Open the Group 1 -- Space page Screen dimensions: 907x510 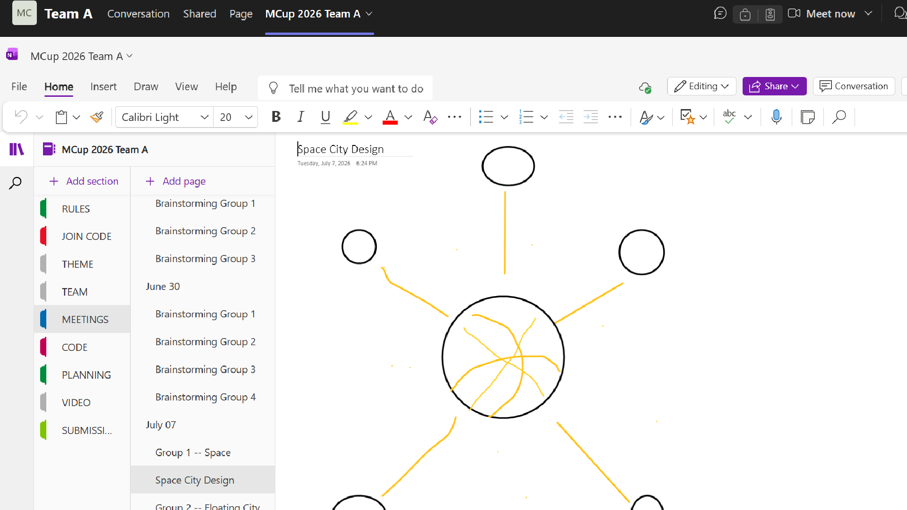pyautogui.click(x=203, y=452)
